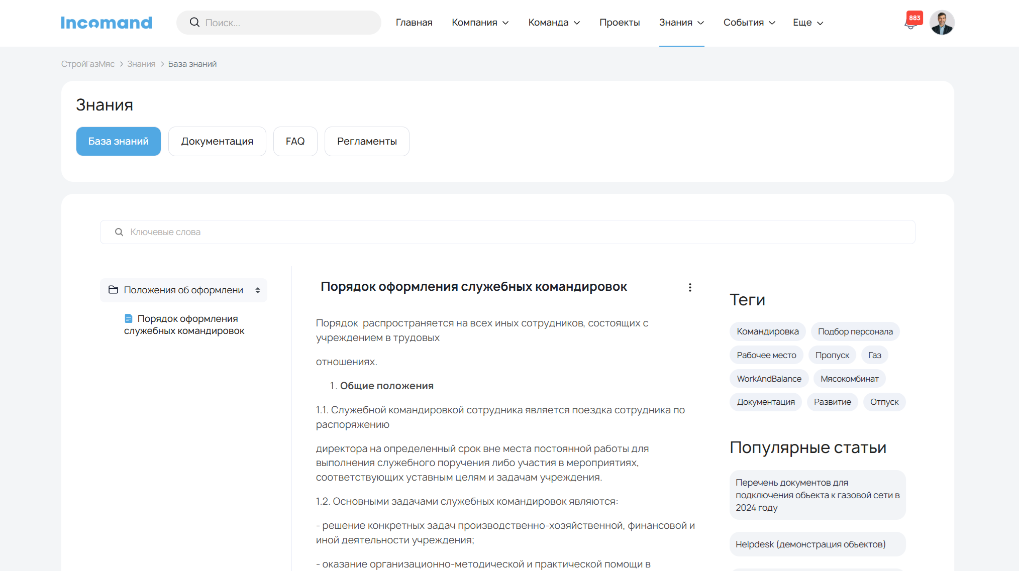Click the Теги heading
The height and width of the screenshot is (571, 1019).
pyautogui.click(x=747, y=300)
